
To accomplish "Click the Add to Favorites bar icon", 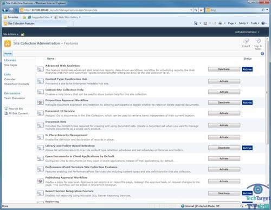I will point(24,17).
